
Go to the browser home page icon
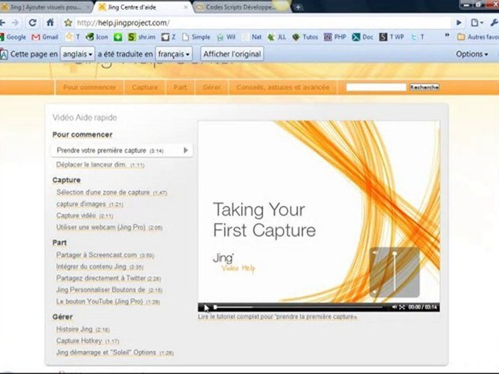[x=50, y=22]
